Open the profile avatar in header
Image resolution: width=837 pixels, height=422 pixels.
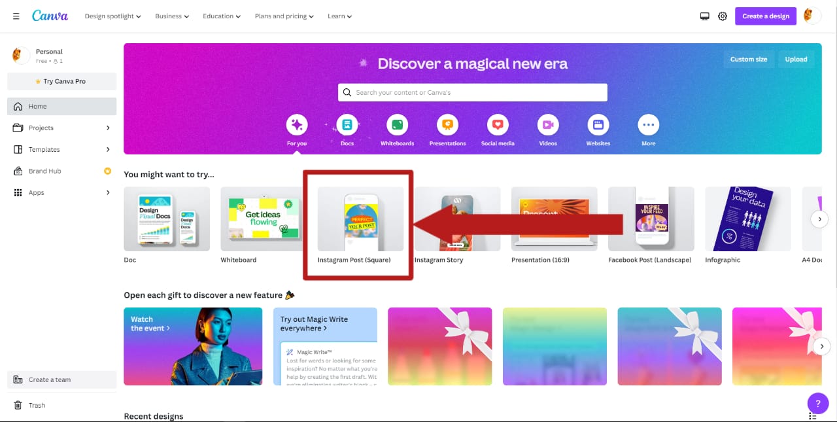click(812, 16)
